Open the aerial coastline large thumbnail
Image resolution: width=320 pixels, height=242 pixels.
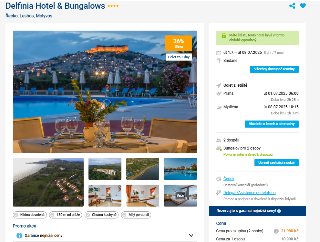click(48, 182)
